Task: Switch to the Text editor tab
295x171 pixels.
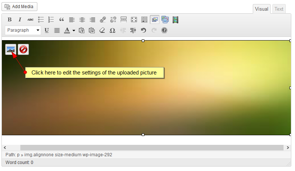Action: tap(279, 9)
